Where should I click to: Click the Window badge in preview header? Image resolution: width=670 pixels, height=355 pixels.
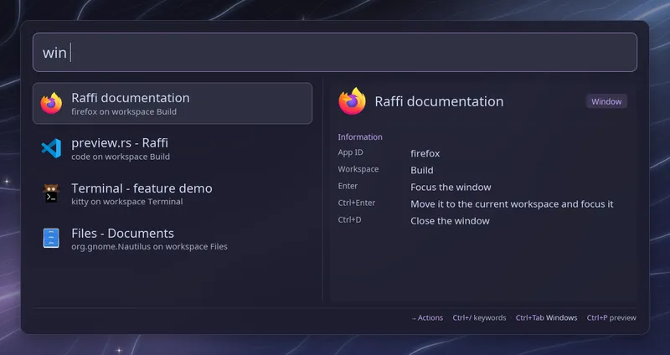click(x=606, y=101)
